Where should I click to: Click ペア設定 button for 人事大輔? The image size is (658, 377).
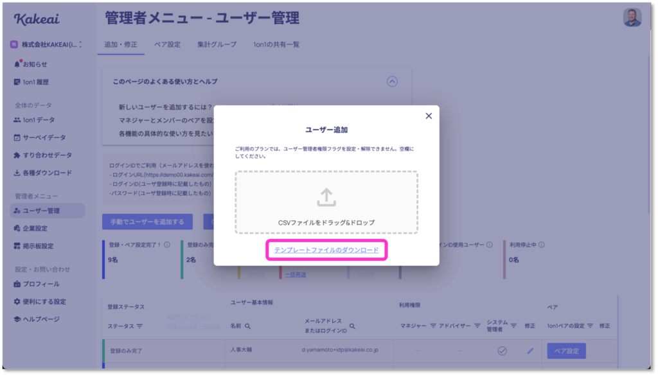pyautogui.click(x=567, y=351)
